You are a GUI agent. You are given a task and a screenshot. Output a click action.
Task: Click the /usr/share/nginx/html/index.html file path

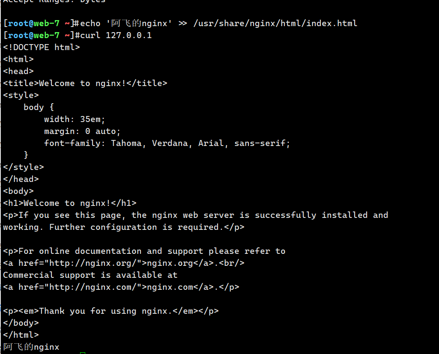(275, 23)
